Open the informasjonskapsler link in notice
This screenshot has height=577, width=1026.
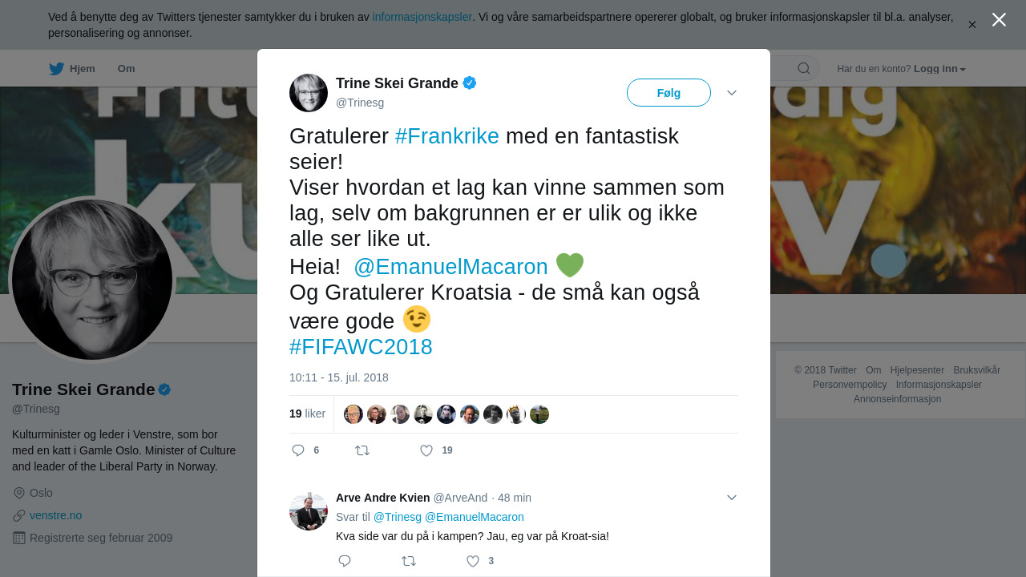[422, 17]
